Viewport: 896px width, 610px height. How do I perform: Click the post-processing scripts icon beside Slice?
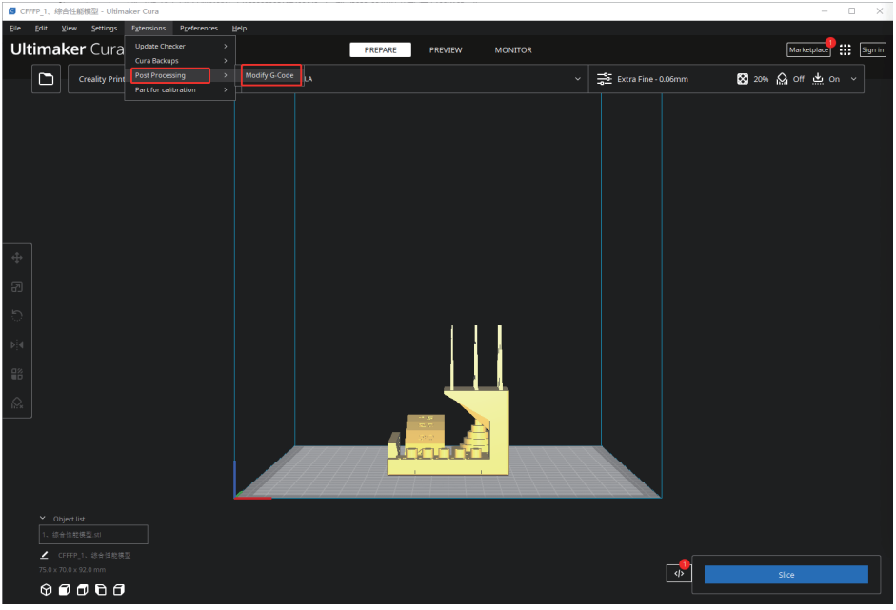(x=679, y=574)
